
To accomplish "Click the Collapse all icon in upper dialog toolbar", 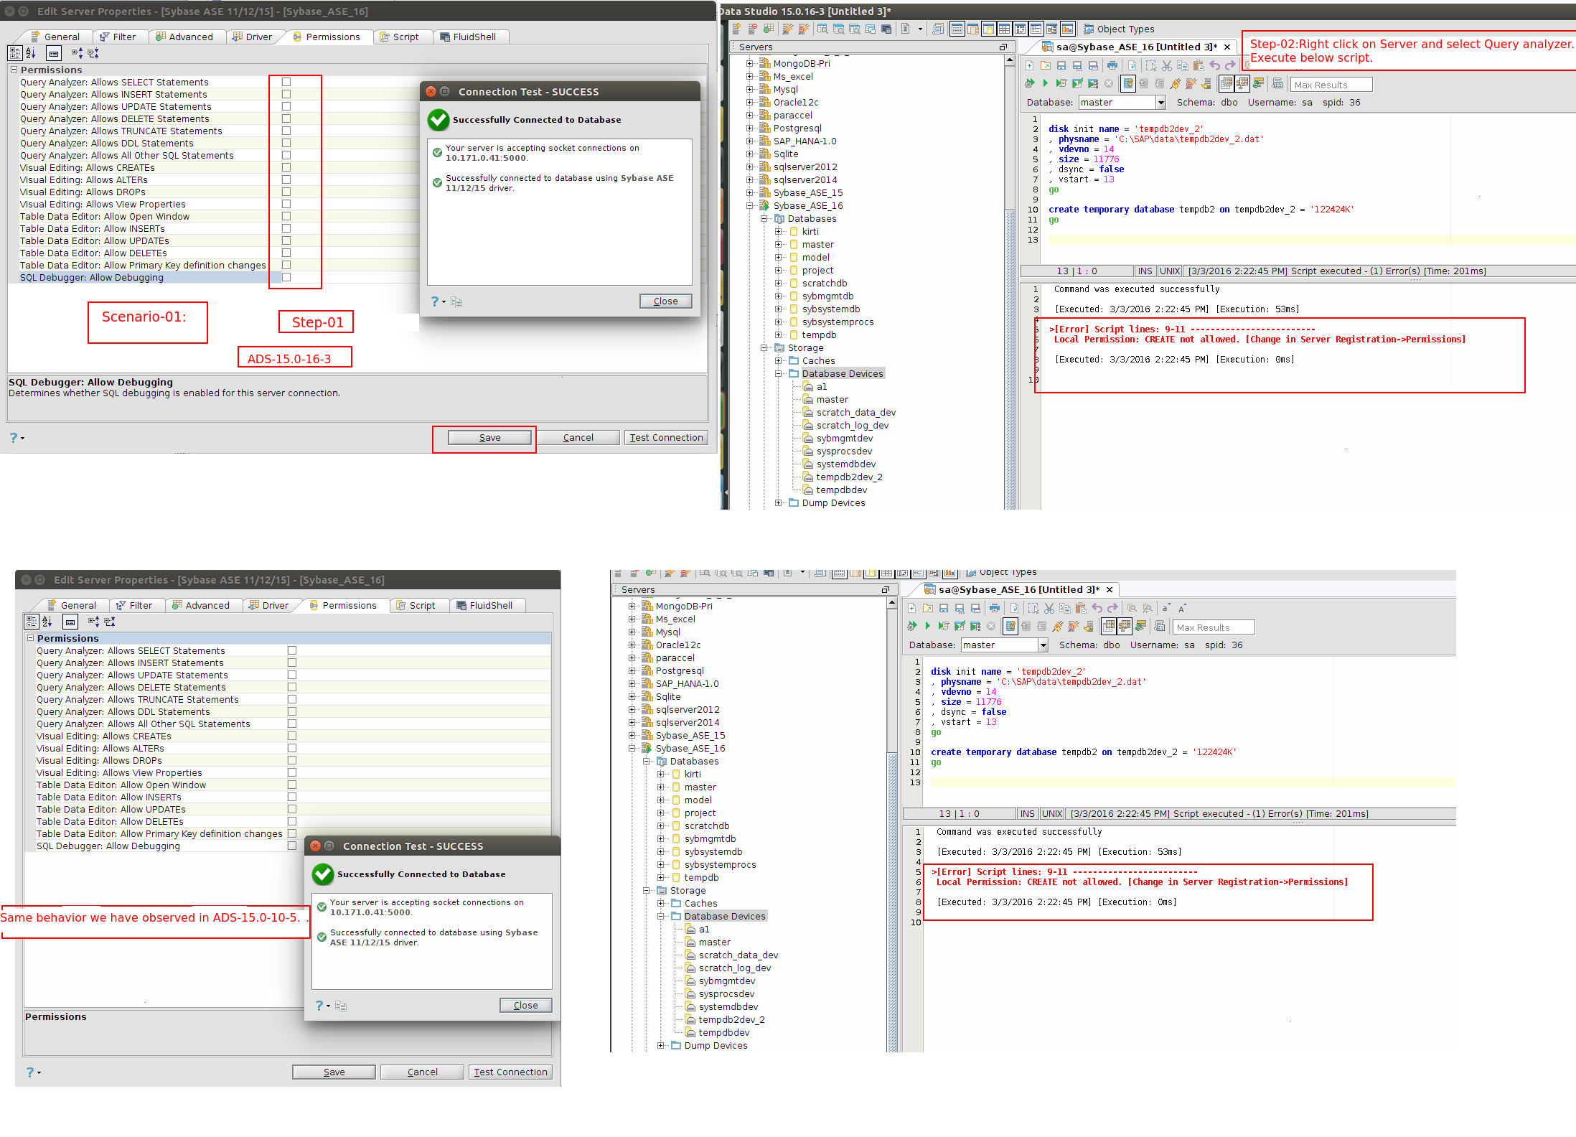I will pos(93,53).
